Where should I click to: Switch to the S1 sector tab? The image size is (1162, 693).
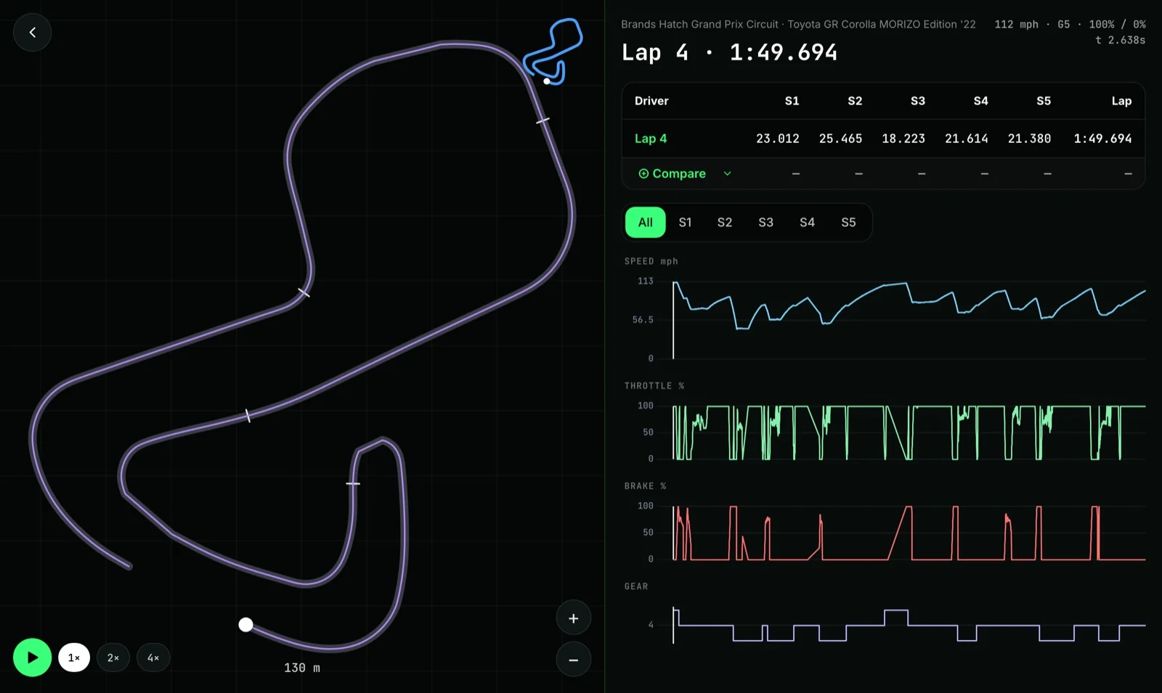(685, 222)
